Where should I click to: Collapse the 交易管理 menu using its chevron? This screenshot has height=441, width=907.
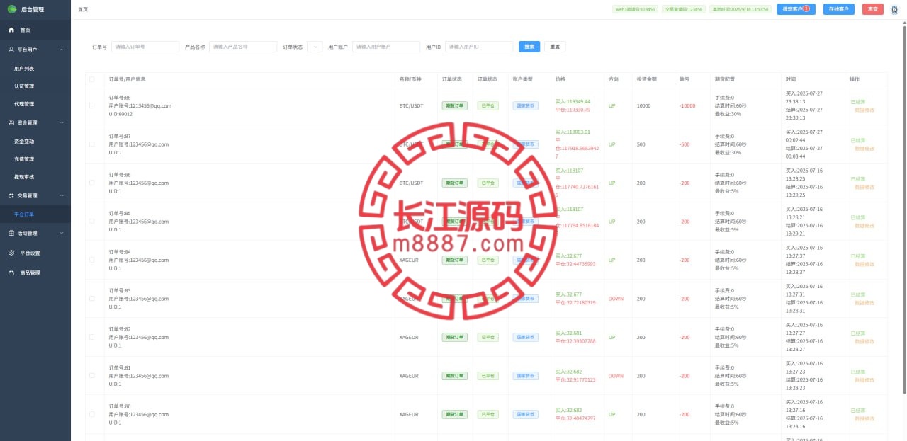[x=62, y=195]
